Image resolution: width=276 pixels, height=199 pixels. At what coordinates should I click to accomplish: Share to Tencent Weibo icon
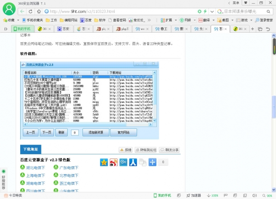tap(123, 162)
